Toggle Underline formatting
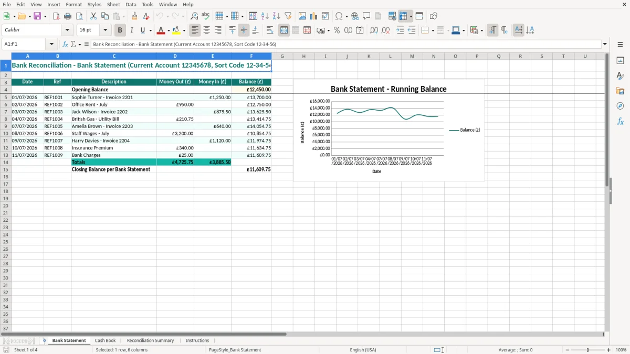630x354 pixels. pos(143,30)
